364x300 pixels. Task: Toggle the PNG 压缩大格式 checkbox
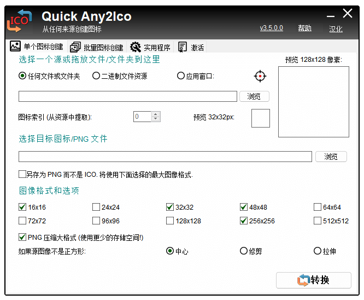coord(22,238)
